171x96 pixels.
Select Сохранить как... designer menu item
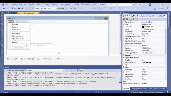18,36
